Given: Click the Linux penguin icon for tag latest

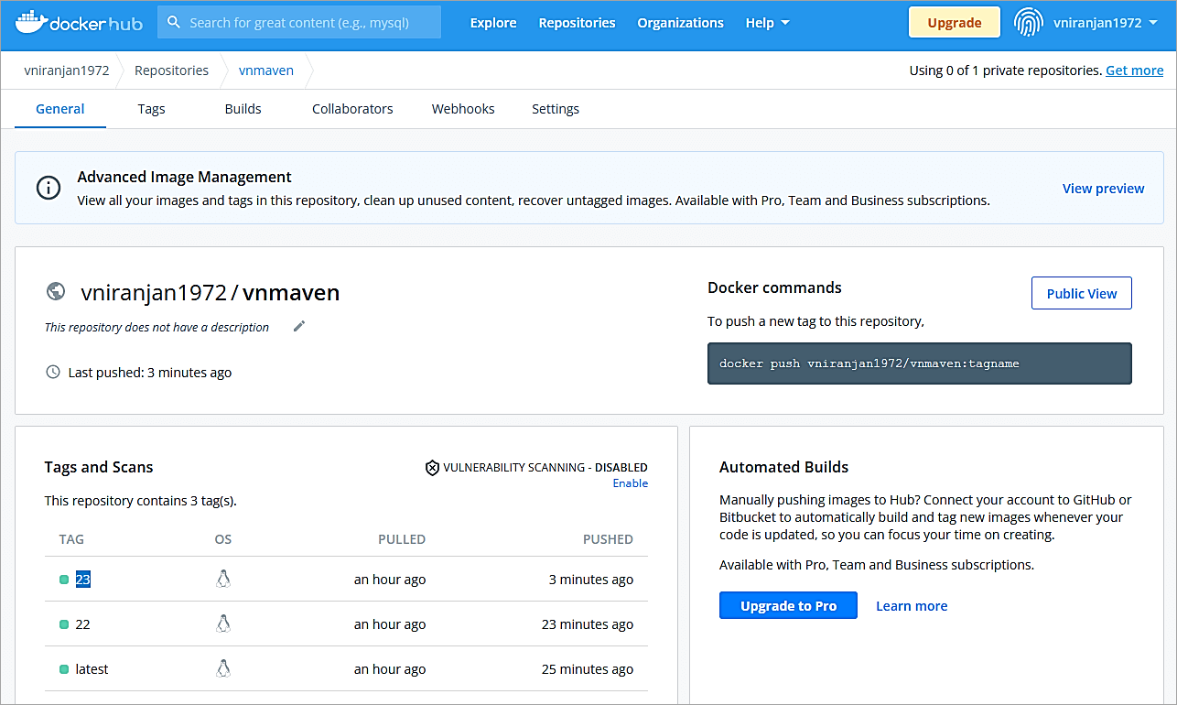Looking at the screenshot, I should [x=222, y=669].
